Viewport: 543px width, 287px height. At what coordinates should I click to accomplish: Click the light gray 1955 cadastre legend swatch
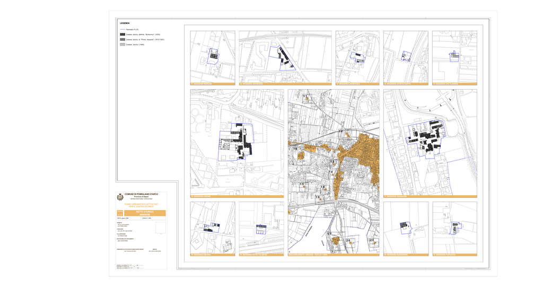pyautogui.click(x=122, y=45)
